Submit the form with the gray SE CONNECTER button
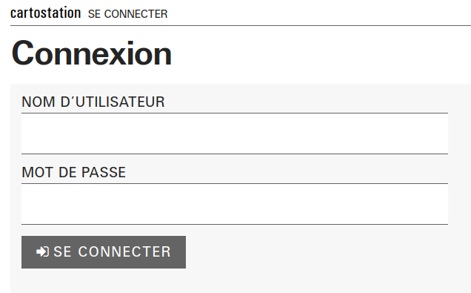Screen dimensions: 471x293 (x=104, y=252)
